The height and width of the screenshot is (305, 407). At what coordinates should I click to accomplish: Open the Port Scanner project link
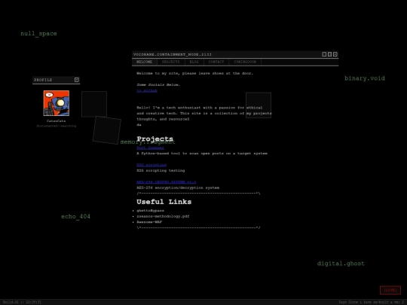pos(150,148)
